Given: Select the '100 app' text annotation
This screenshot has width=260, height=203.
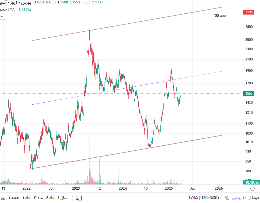Looking at the screenshot, I should point(219,16).
